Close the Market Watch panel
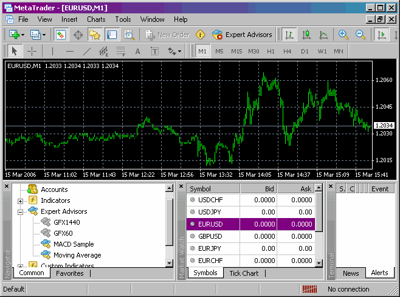This screenshot has width=400, height=297. coord(181,186)
